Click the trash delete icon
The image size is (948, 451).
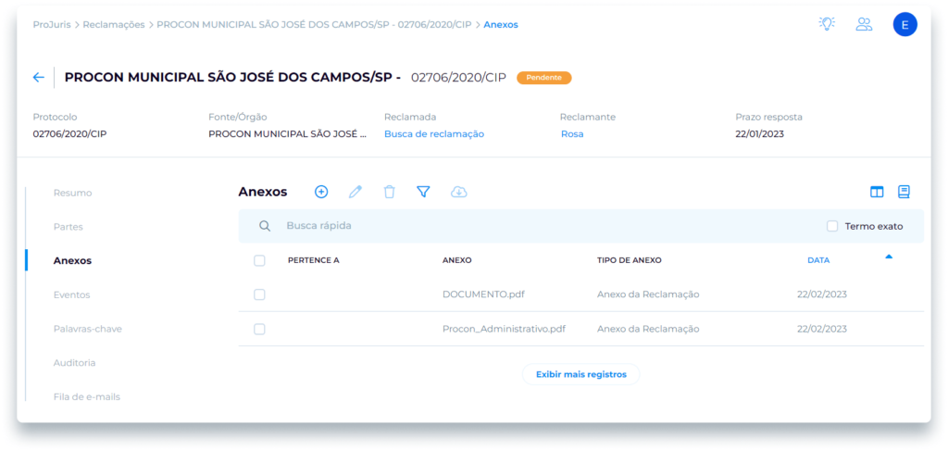coord(389,192)
